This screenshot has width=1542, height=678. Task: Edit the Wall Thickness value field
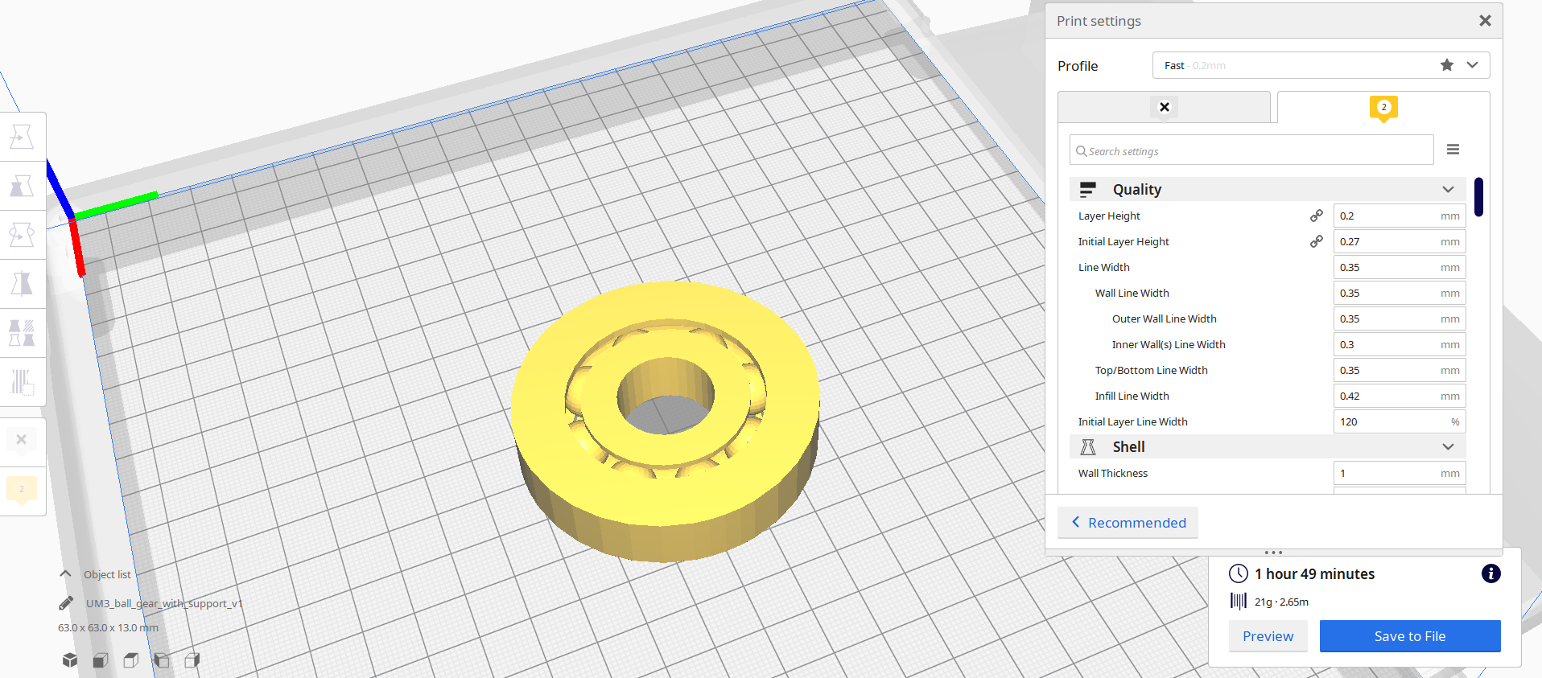[x=1400, y=473]
